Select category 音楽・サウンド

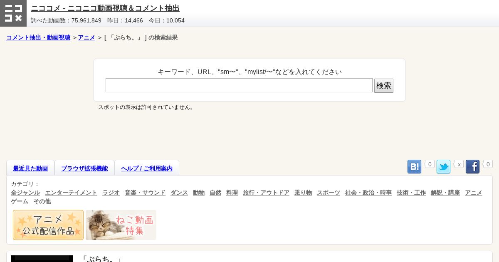(145, 193)
